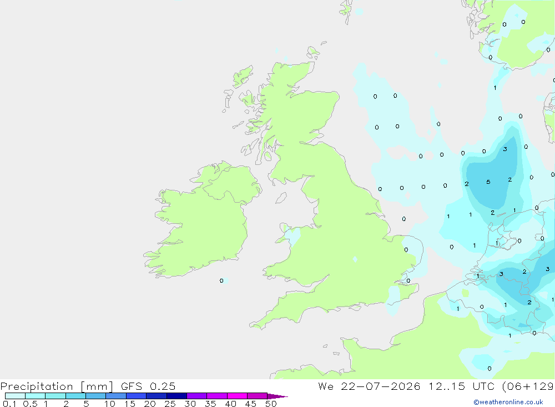The image size is (555, 407).
Task: Click the '0' value south of Ireland
Action: pos(221,280)
